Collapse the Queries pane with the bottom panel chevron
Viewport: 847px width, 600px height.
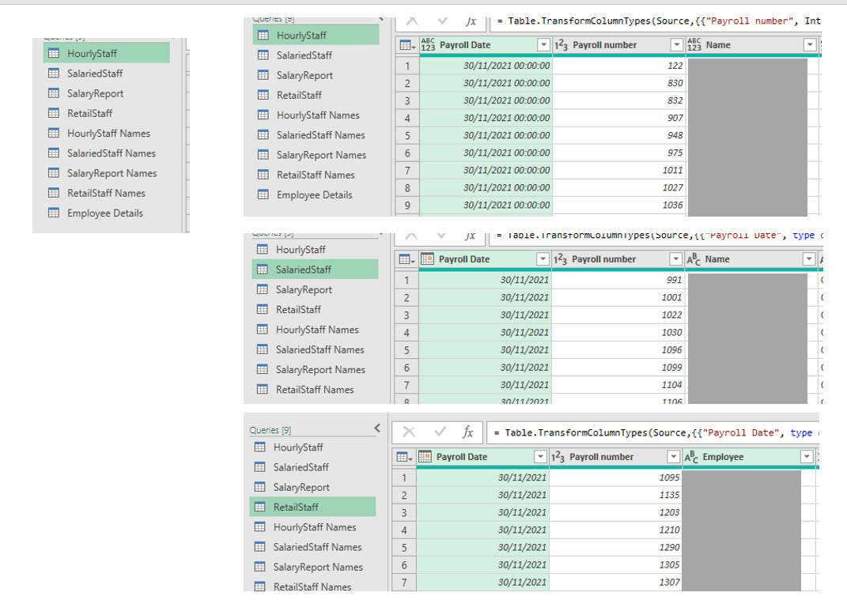[x=377, y=428]
